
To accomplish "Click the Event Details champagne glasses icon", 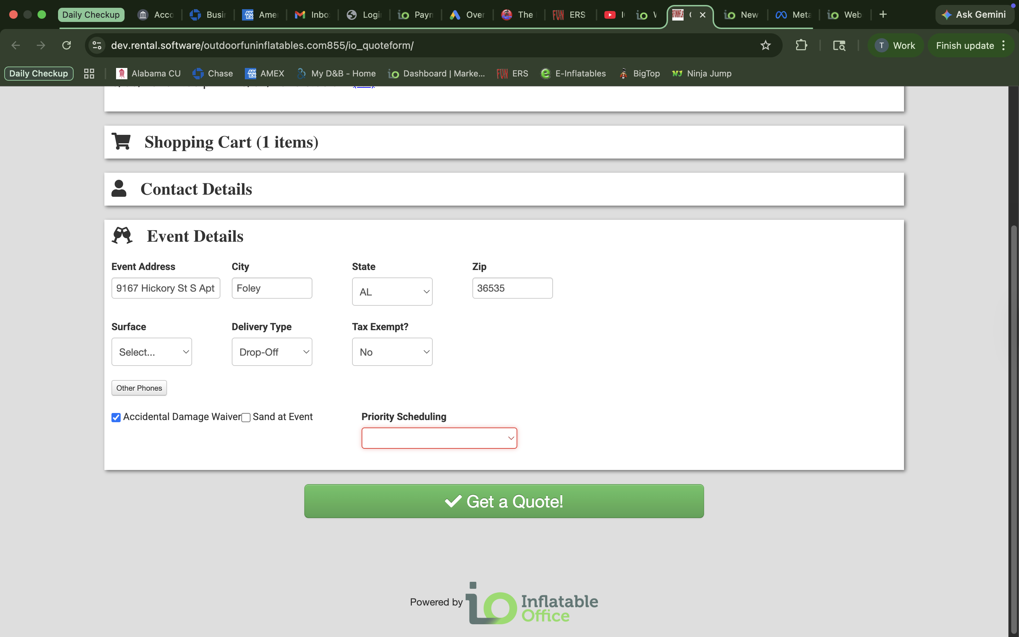I will pyautogui.click(x=122, y=235).
